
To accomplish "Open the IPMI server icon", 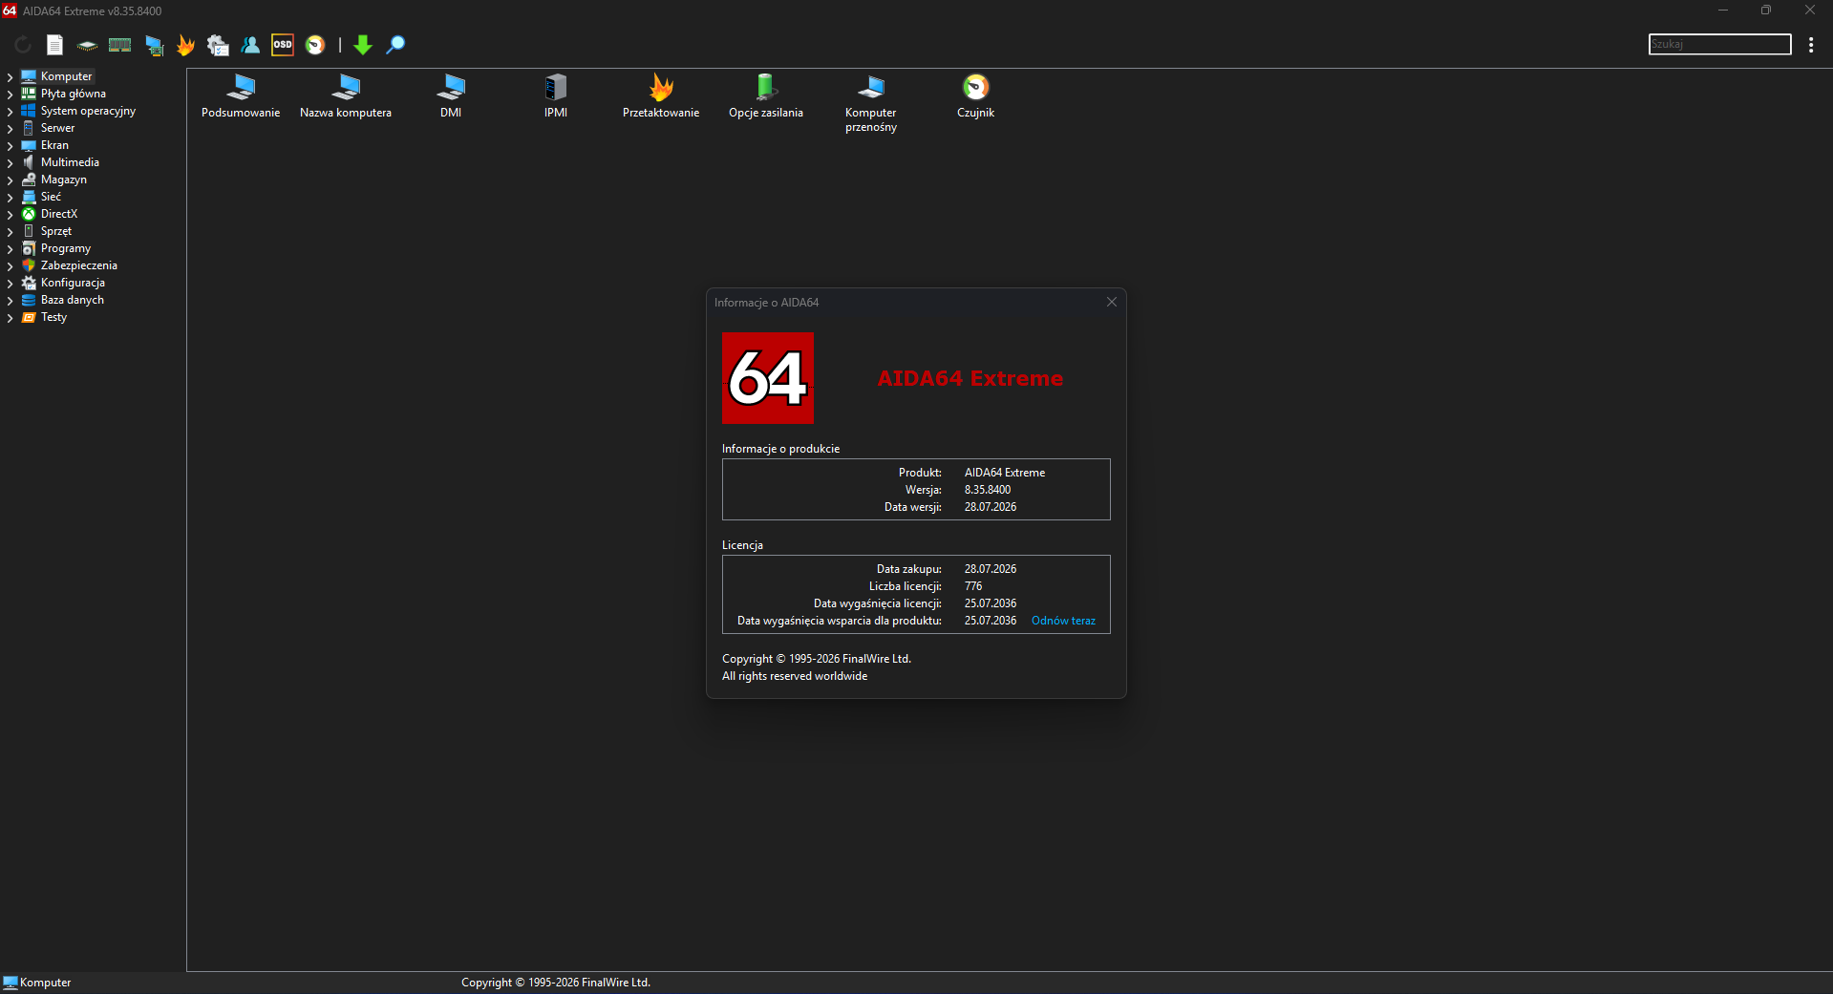I will tap(556, 96).
